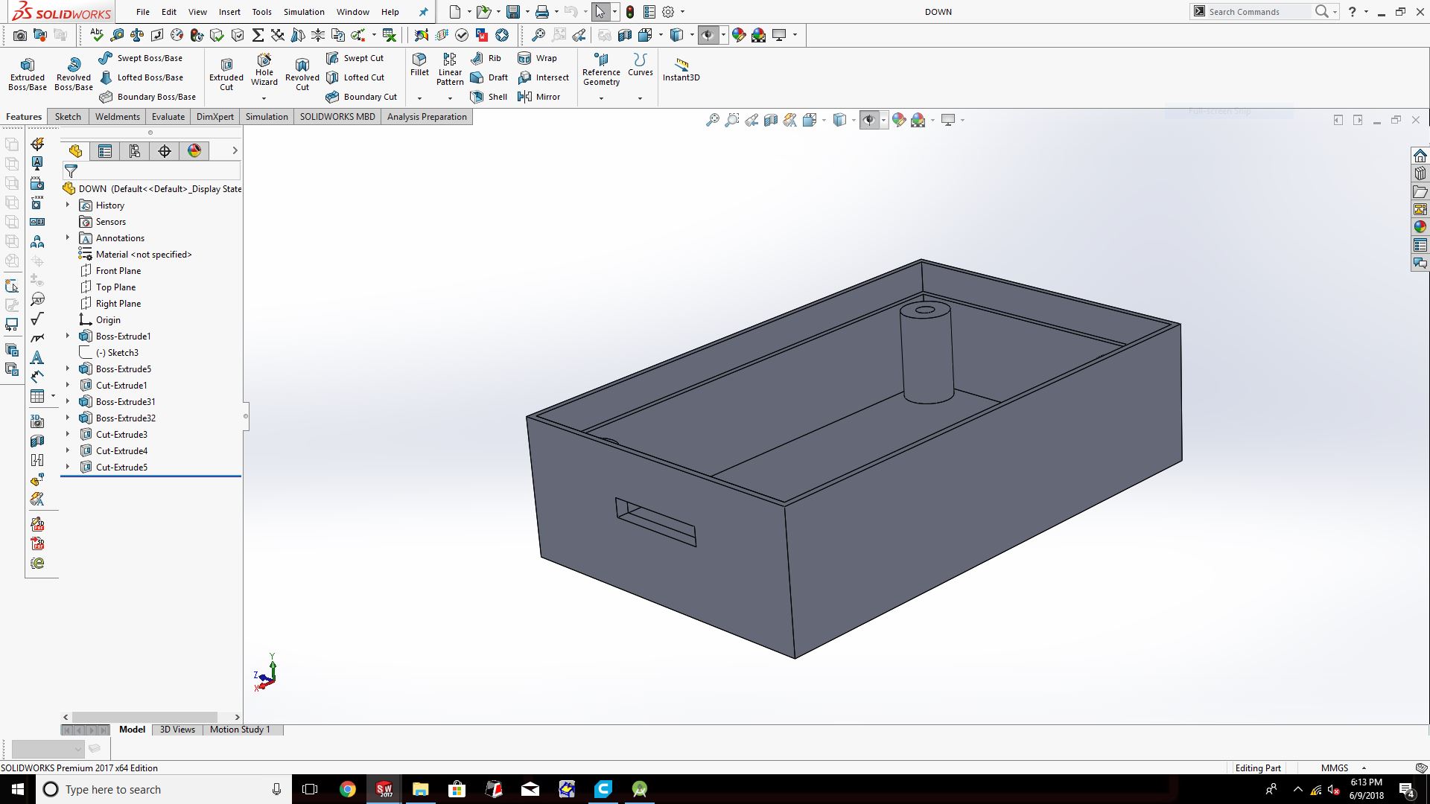Select the Extruded Boss/Base tool
Image resolution: width=1430 pixels, height=804 pixels.
28,73
